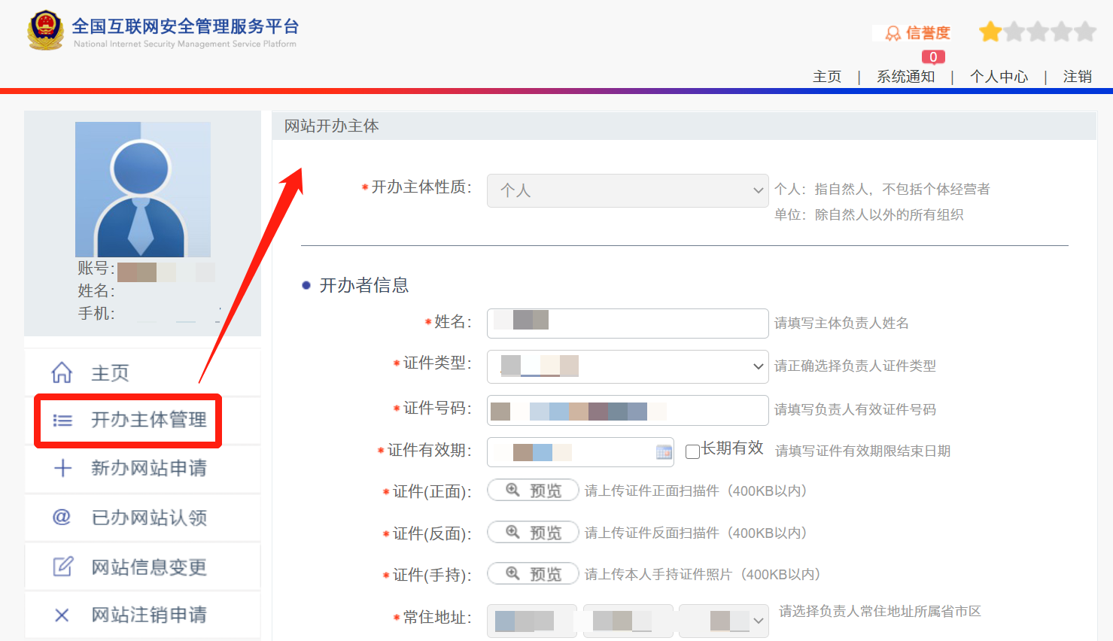Click the list icon for 开办主体管理

coord(62,421)
